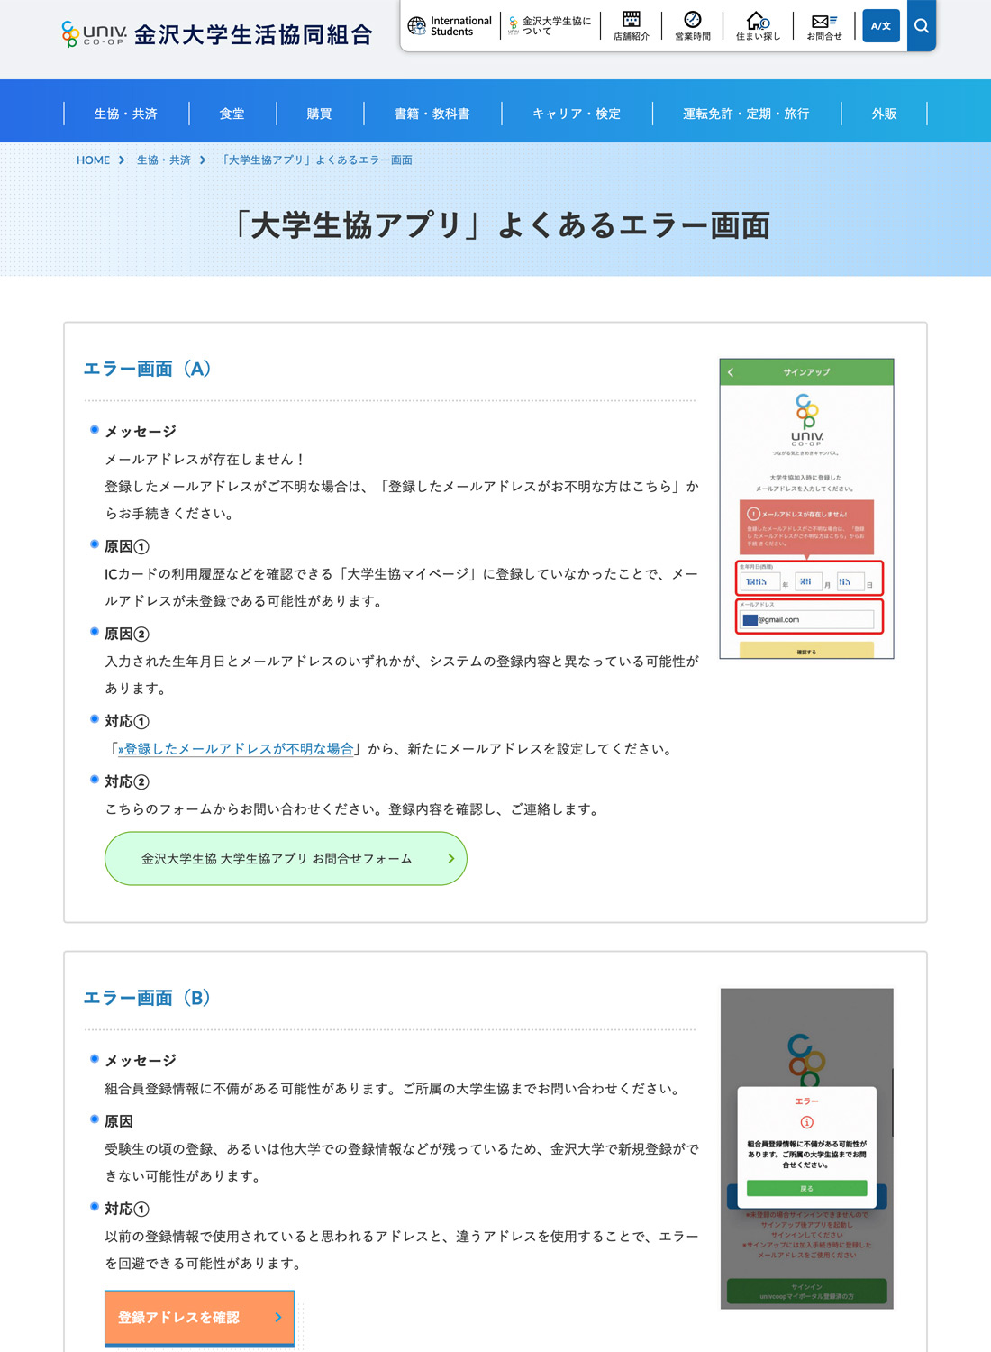Click the 原因① label

point(127,546)
